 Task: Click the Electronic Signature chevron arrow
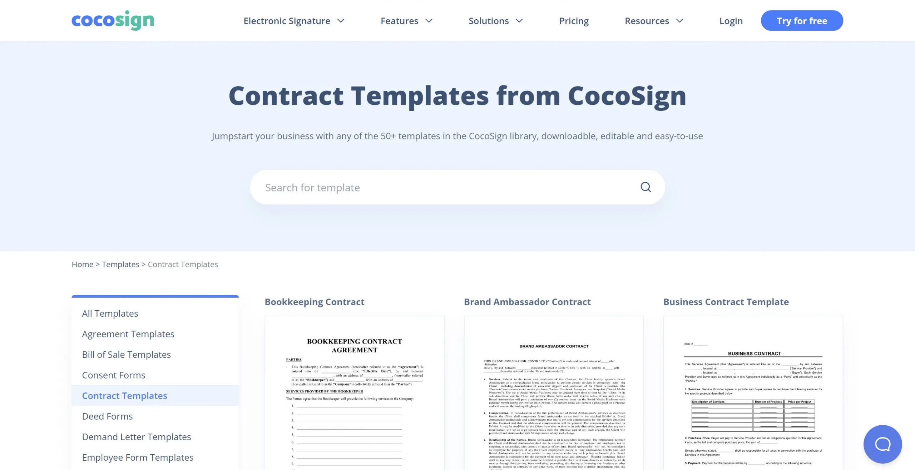click(342, 20)
